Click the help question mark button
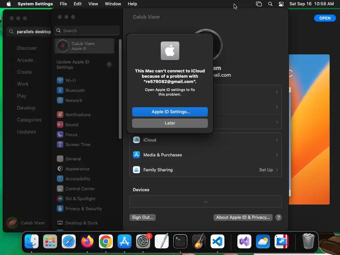Viewport: 340px width, 255px height. tap(279, 217)
